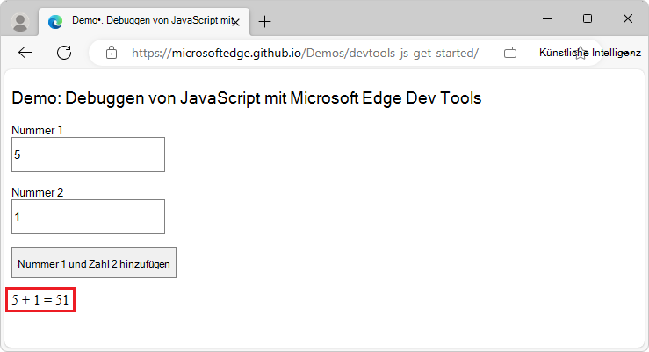Image resolution: width=649 pixels, height=352 pixels.
Task: Maximize the Edge browser window
Action: (588, 18)
